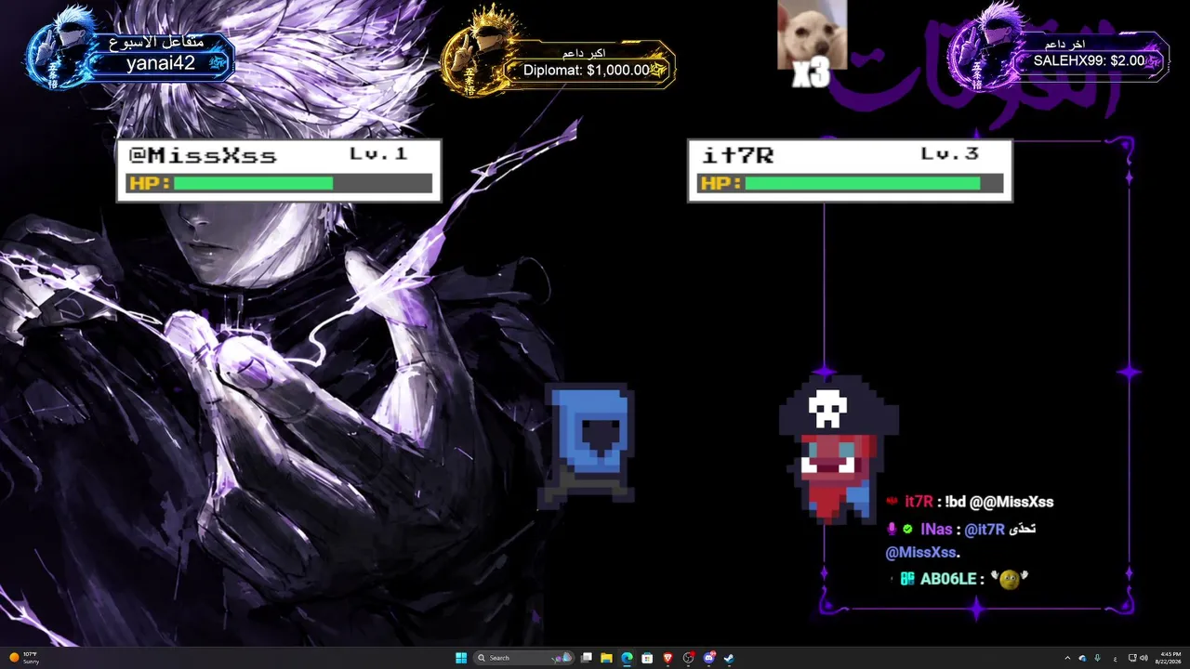1190x669 pixels.
Task: Click the emoji in AB06LE's chat message
Action: (1010, 579)
